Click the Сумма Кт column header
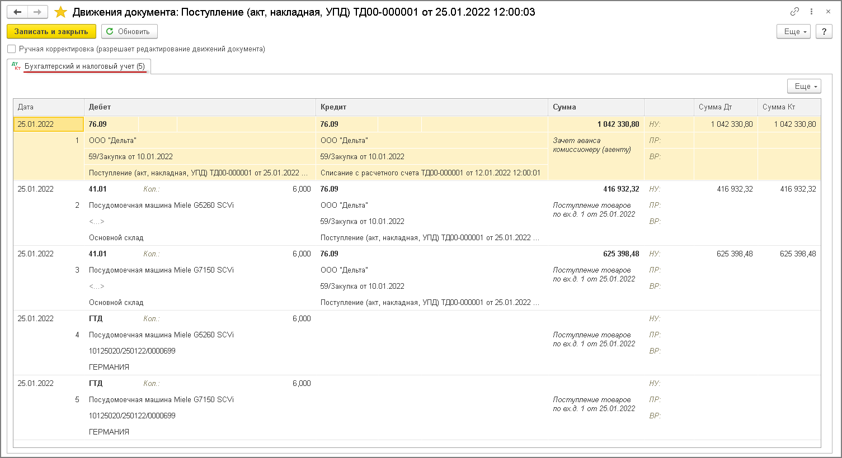The image size is (842, 458). 789,107
